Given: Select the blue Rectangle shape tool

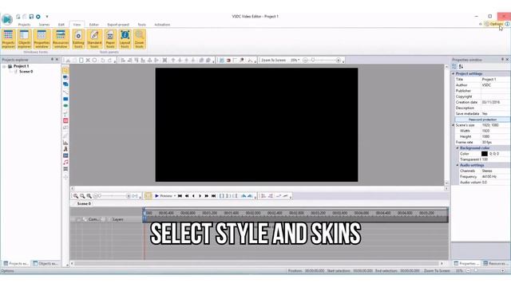Looking at the screenshot, I should coord(65,99).
